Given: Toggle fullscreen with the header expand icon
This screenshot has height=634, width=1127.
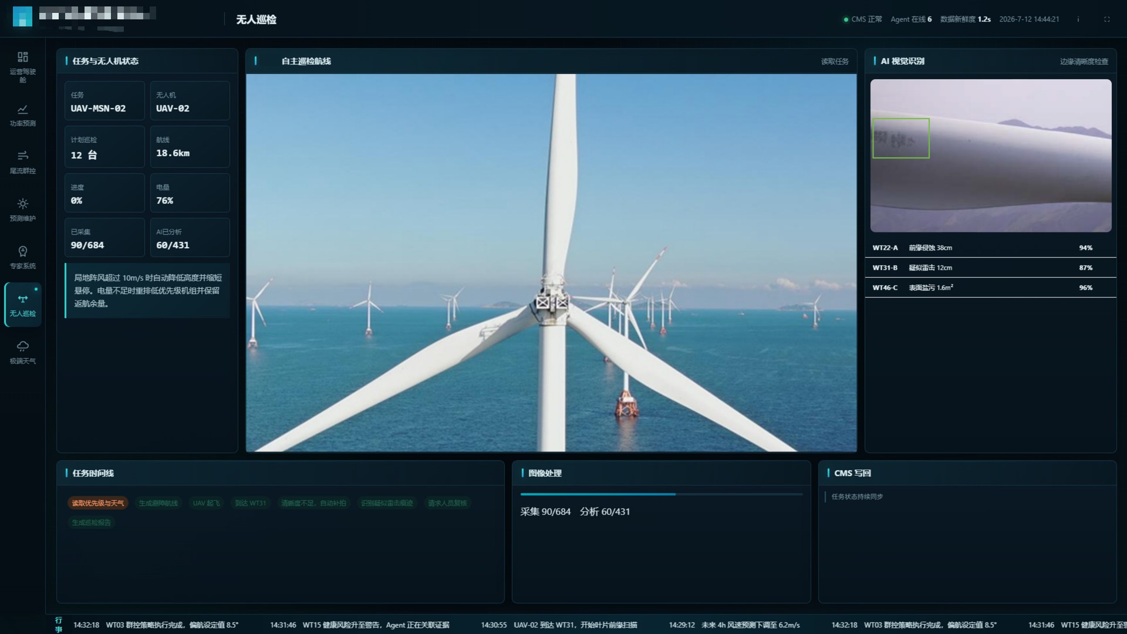Looking at the screenshot, I should [x=1107, y=19].
